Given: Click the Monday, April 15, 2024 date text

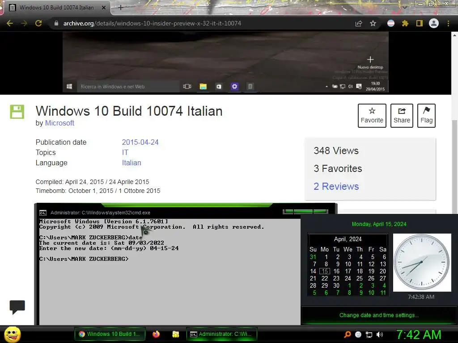Looking at the screenshot, I should pyautogui.click(x=379, y=224).
